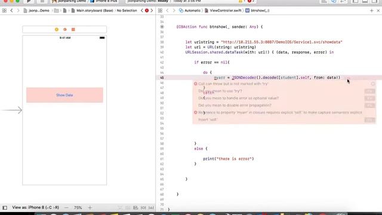
Task: Open the assistant editor related items grid
Action: click(x=160, y=11)
